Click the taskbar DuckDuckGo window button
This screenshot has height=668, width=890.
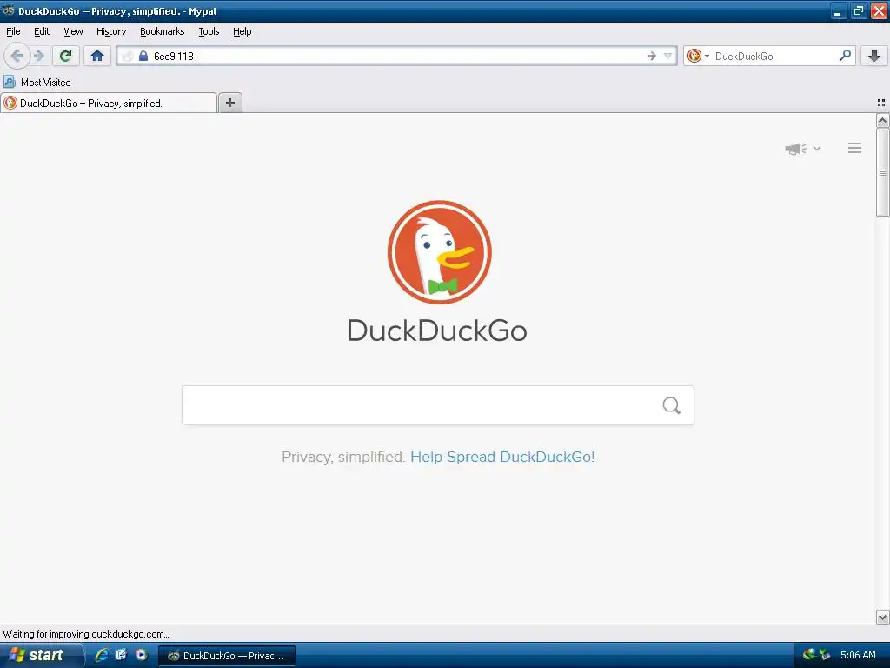pos(227,656)
